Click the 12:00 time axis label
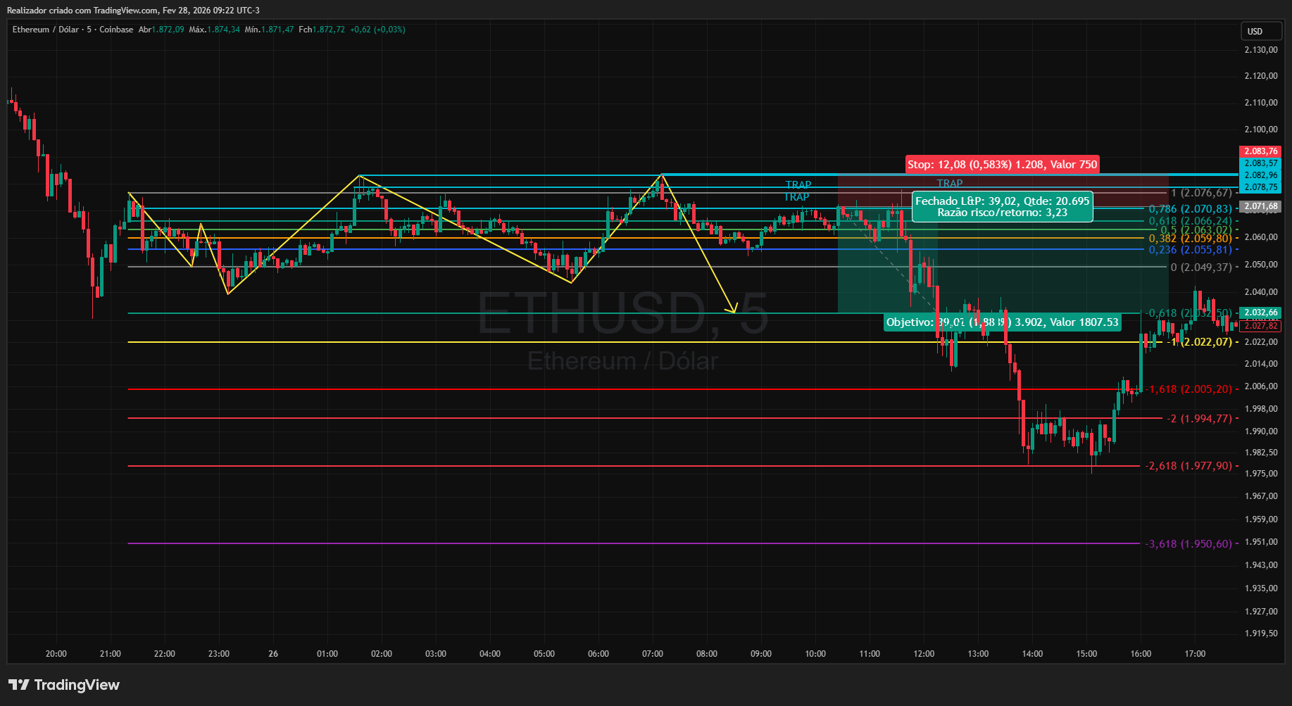This screenshot has width=1292, height=706. (x=924, y=654)
